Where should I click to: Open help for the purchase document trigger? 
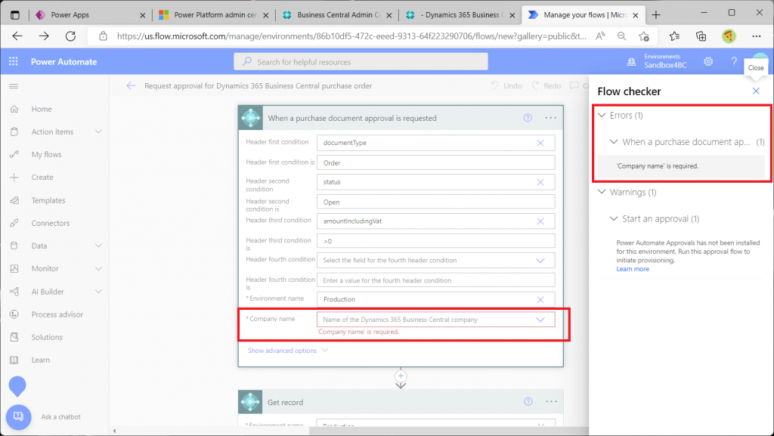click(528, 118)
